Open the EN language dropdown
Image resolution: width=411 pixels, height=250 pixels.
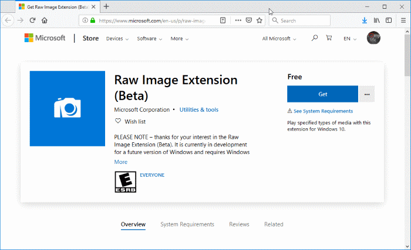[x=350, y=39]
